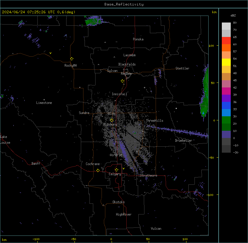248x243 pixels.
Task: Click the Vulcan town label
Action: coord(156,229)
